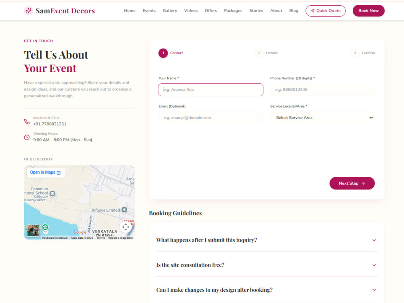The image size is (404, 303).
Task: Click the green park marker on the map
Action: (45, 227)
